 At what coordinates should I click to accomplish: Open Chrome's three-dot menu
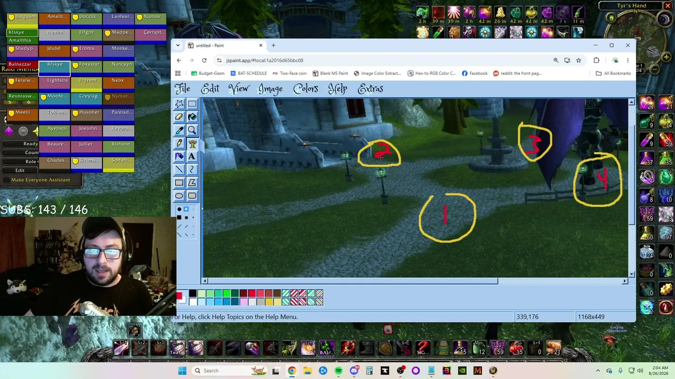point(628,60)
